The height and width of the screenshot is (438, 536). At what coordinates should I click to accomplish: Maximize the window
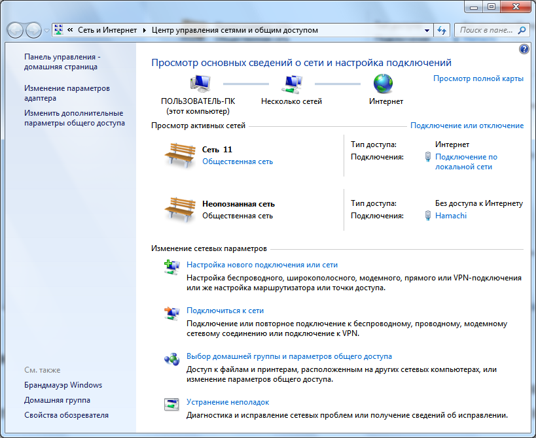491,7
